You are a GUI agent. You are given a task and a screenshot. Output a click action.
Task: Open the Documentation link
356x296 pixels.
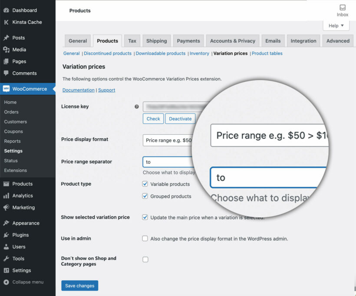[78, 90]
